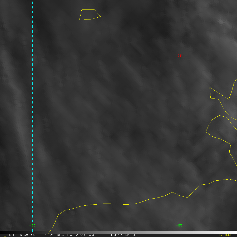Click the 25 AUG date text
This screenshot has width=237, height=237.
[x=57, y=235]
